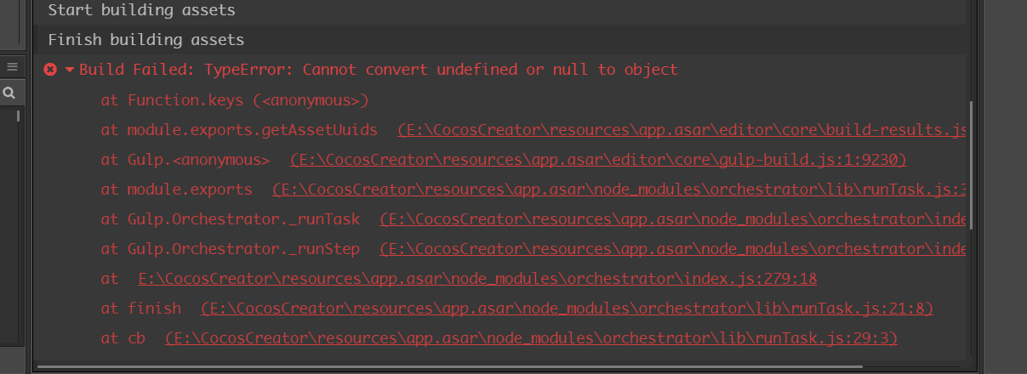Open the gulp-build.js:1:9230 link

pos(598,160)
